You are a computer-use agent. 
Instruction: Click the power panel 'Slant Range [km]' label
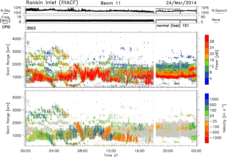click(8, 60)
